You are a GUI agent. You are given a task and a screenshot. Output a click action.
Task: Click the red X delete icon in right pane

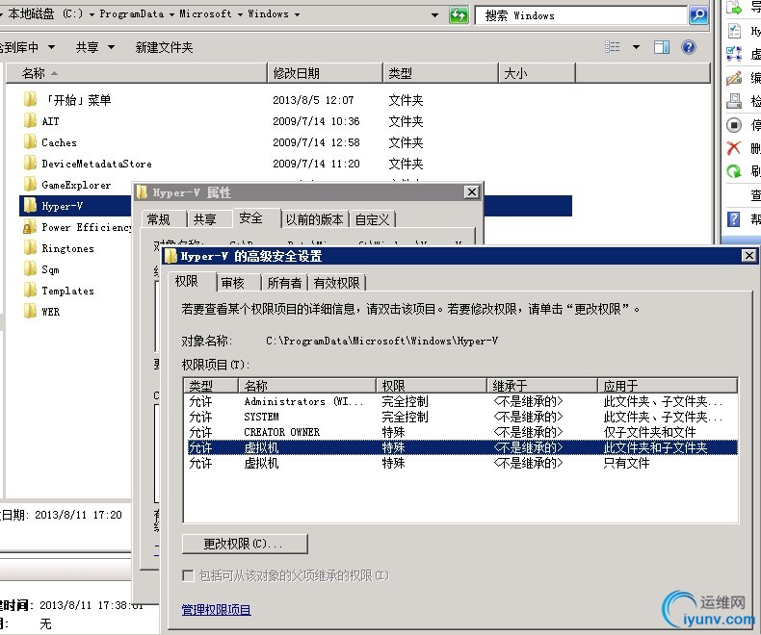click(734, 148)
